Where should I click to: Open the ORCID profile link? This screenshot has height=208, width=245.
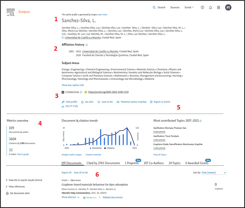click(x=108, y=92)
